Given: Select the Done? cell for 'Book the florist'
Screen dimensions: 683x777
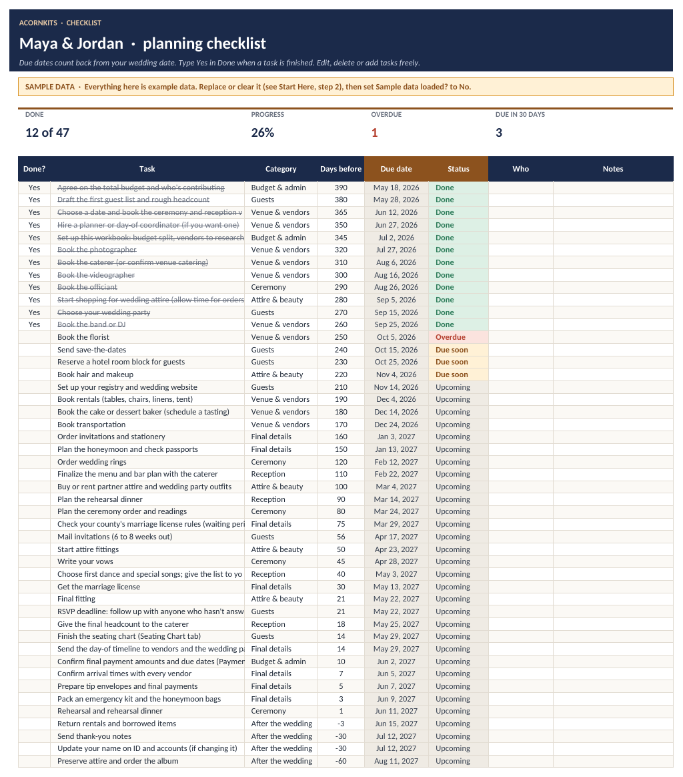Looking at the screenshot, I should coord(34,337).
